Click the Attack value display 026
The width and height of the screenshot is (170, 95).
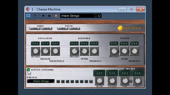35,44
